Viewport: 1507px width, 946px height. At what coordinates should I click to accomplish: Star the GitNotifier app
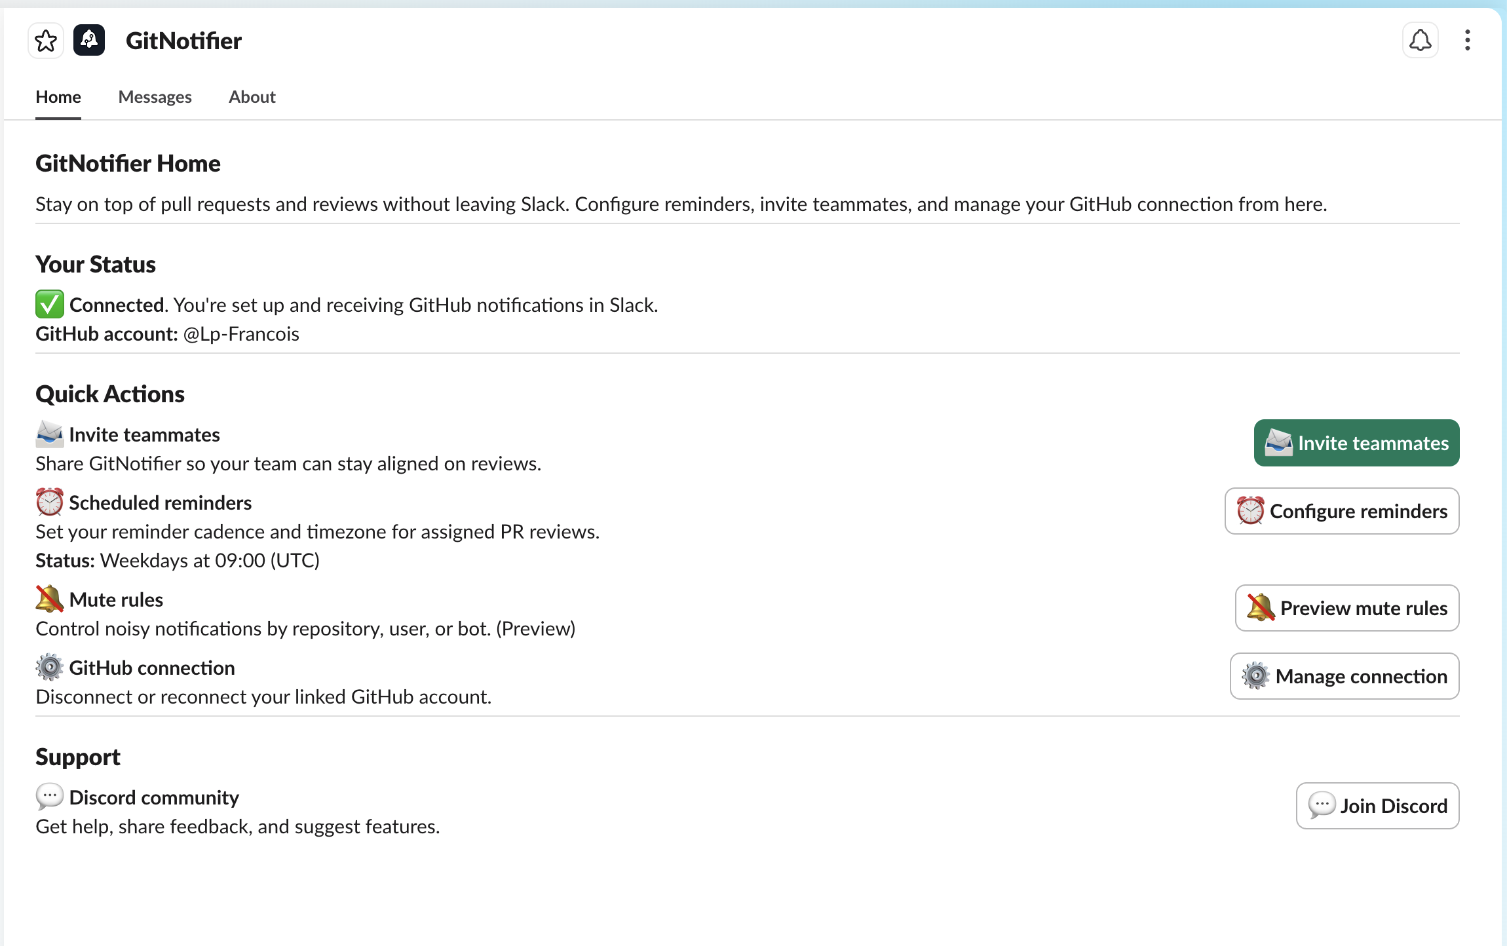(x=46, y=41)
